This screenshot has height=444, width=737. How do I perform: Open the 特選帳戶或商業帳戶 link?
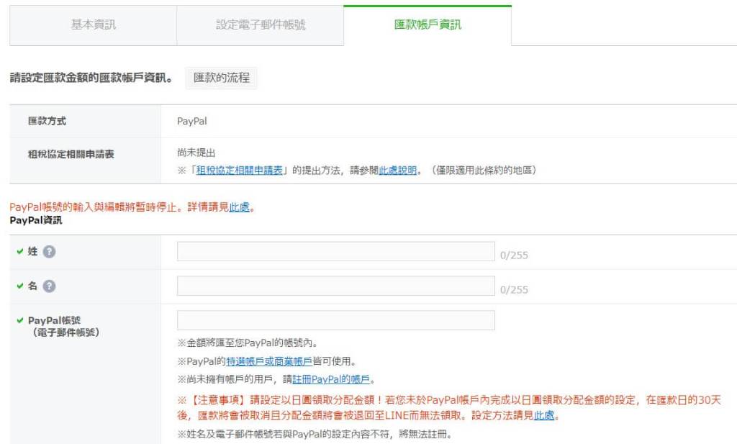click(269, 361)
